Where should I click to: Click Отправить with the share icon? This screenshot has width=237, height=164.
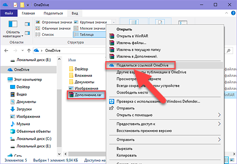click(x=125, y=108)
